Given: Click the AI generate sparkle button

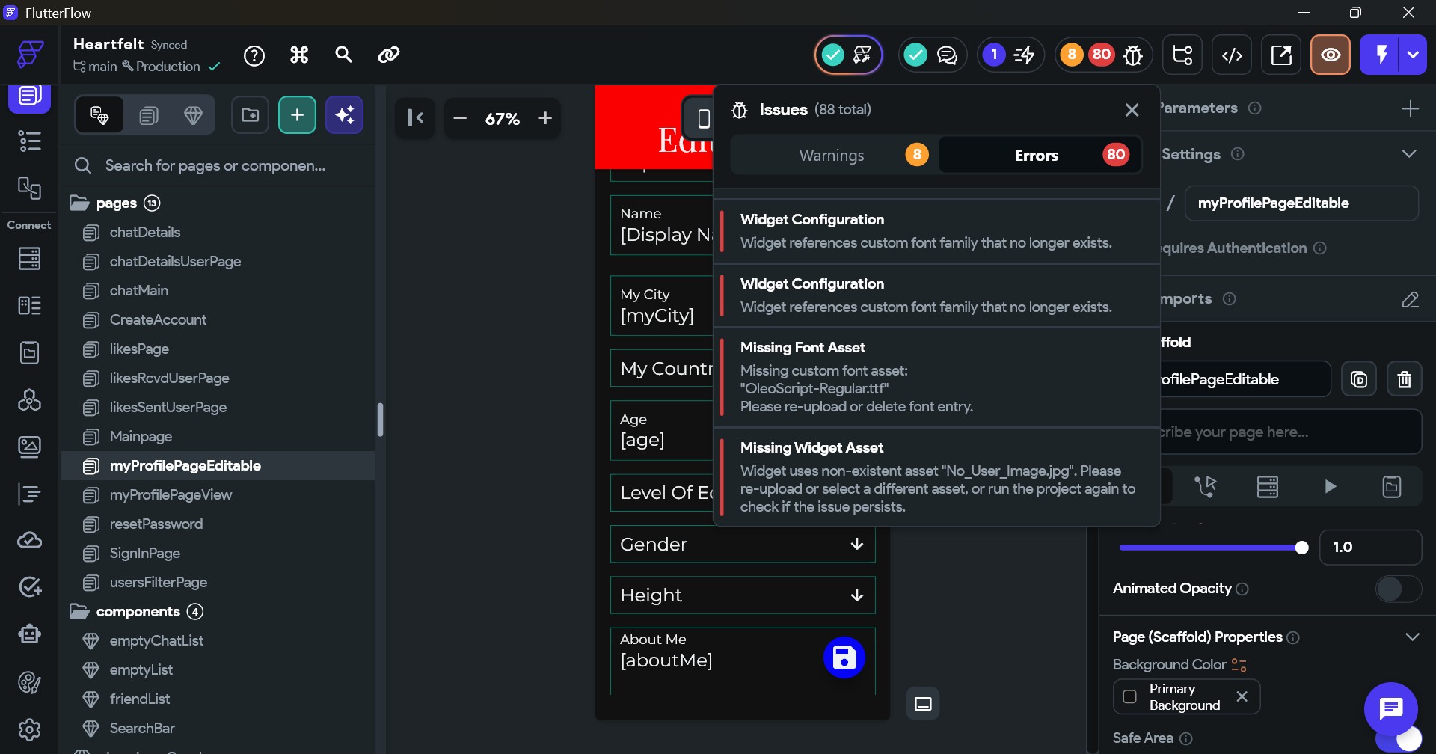Looking at the screenshot, I should pyautogui.click(x=344, y=115).
